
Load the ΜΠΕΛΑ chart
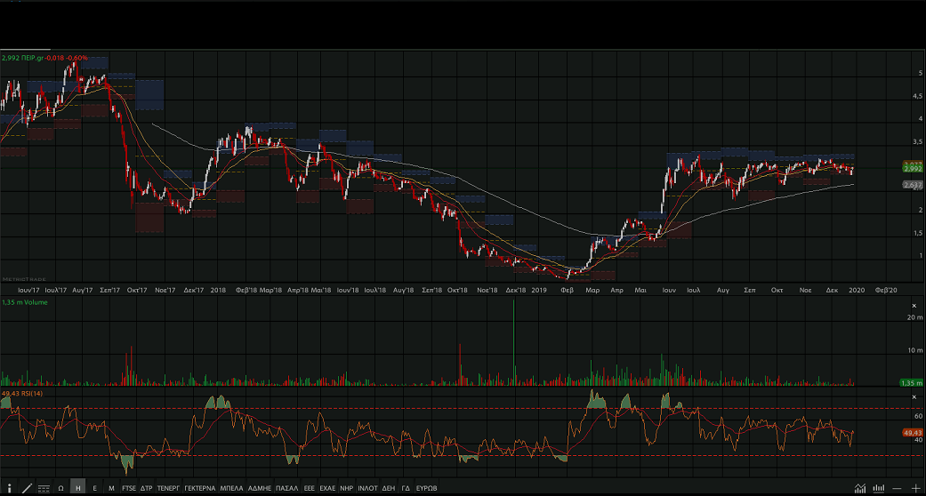[x=231, y=488]
